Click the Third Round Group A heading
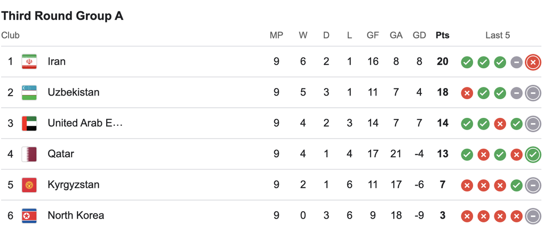 coord(62,15)
